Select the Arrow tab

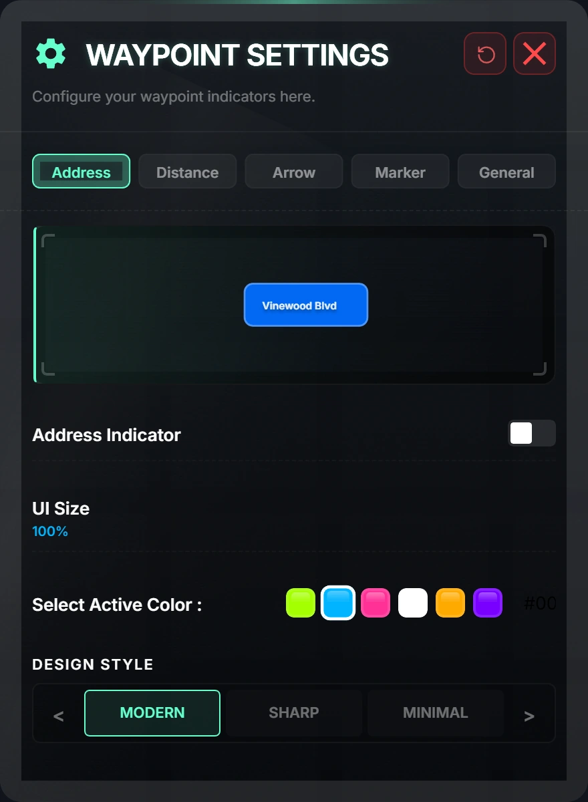tap(294, 172)
